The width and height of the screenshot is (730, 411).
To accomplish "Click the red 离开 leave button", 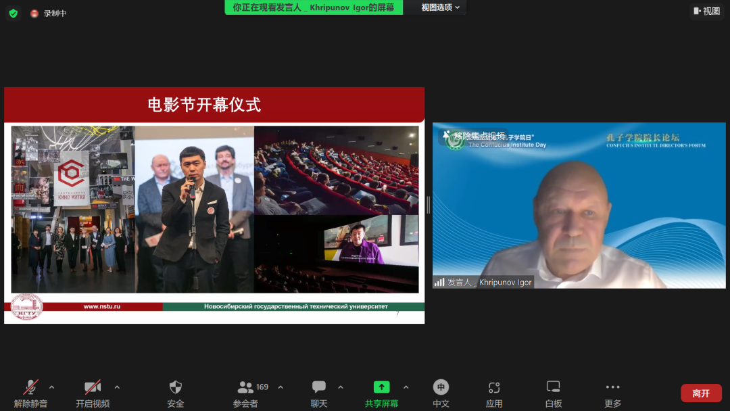I will 701,393.
